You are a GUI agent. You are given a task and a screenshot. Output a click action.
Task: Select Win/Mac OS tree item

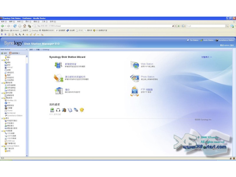11,100
